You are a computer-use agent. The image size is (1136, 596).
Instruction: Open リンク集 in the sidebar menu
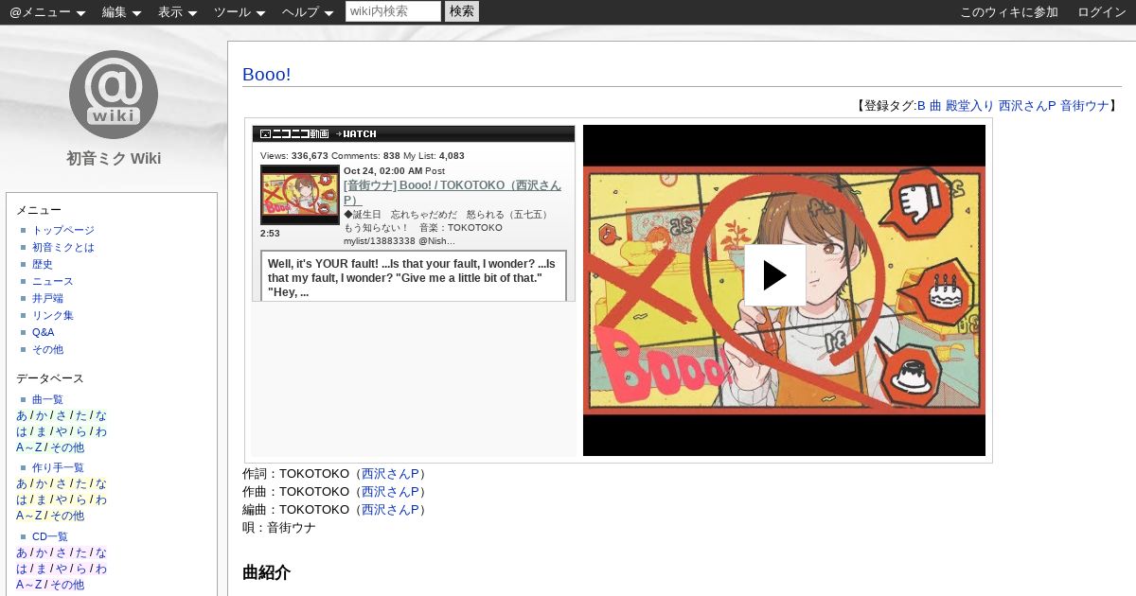tap(53, 315)
